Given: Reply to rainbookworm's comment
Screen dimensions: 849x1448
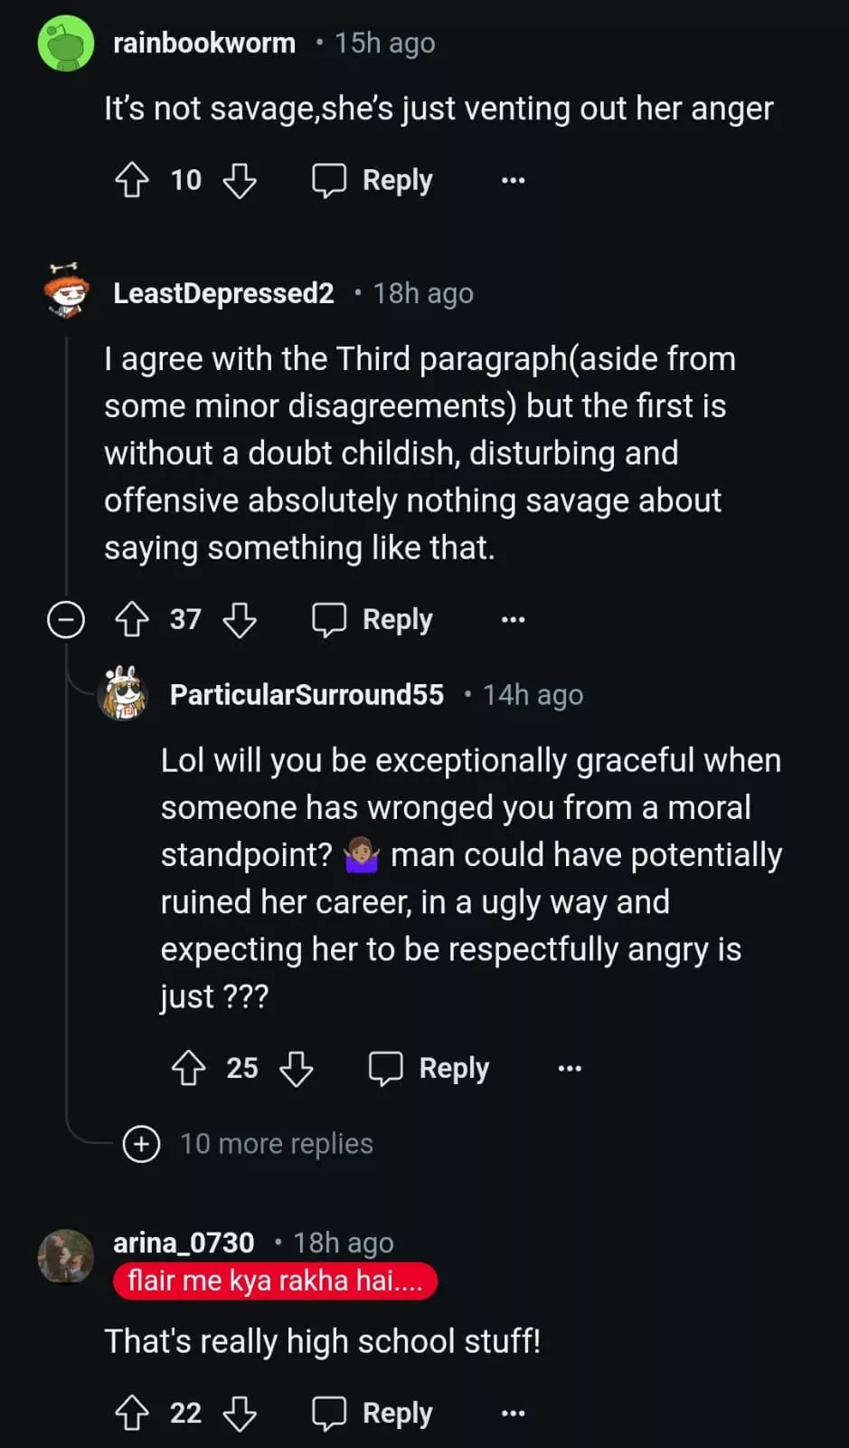Looking at the screenshot, I should pos(373,180).
